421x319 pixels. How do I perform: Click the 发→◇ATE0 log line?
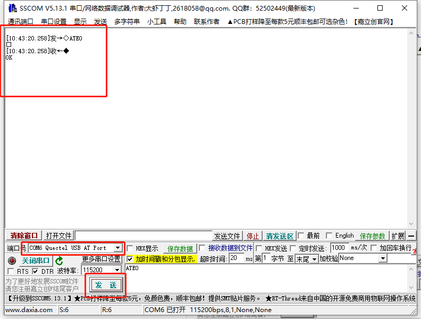coord(44,38)
